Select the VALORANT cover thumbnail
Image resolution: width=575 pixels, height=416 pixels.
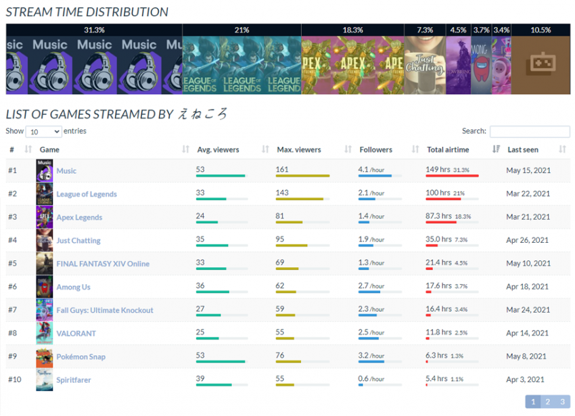click(45, 333)
